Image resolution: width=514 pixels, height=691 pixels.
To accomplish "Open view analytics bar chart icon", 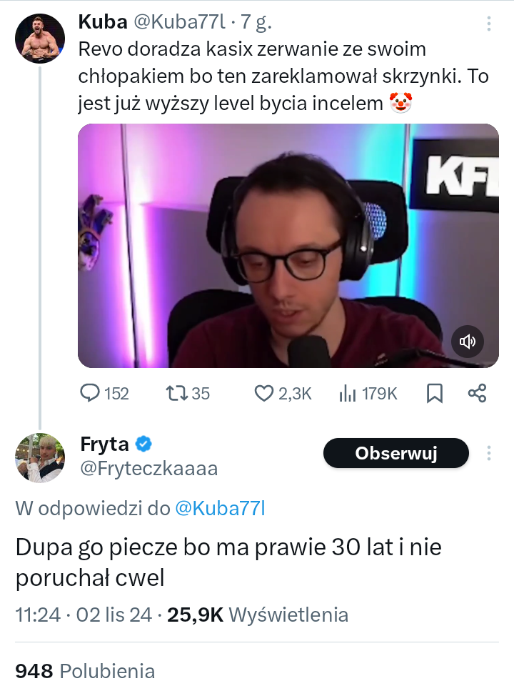I will [x=348, y=393].
